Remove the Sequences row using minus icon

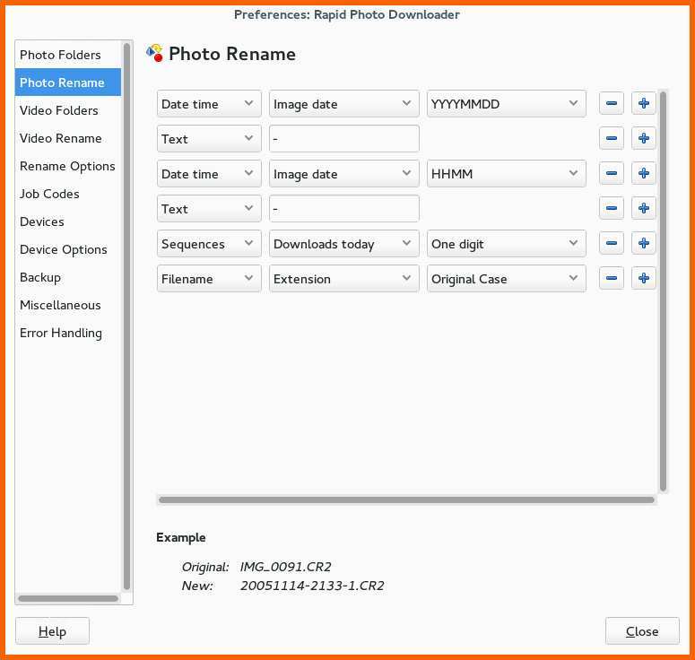611,244
